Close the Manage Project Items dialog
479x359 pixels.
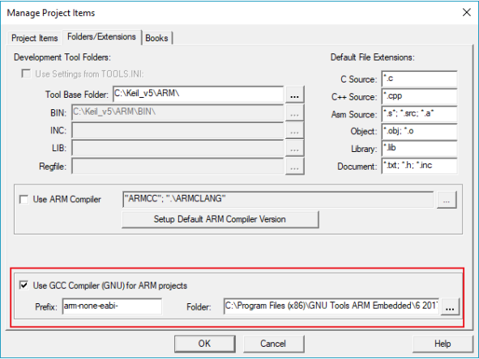tap(467, 12)
